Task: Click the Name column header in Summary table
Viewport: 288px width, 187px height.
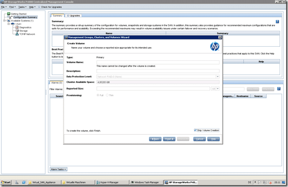Action: coord(109,33)
